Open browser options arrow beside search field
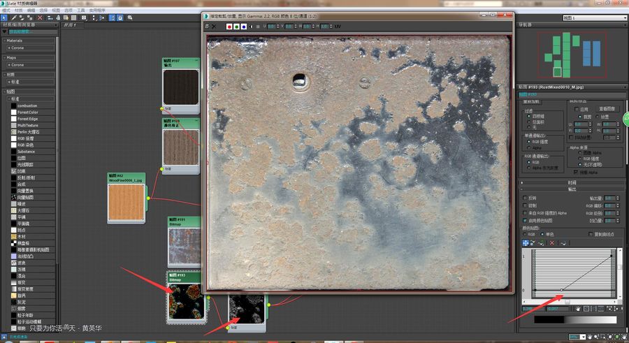The height and width of the screenshot is (343, 629). [x=4, y=31]
